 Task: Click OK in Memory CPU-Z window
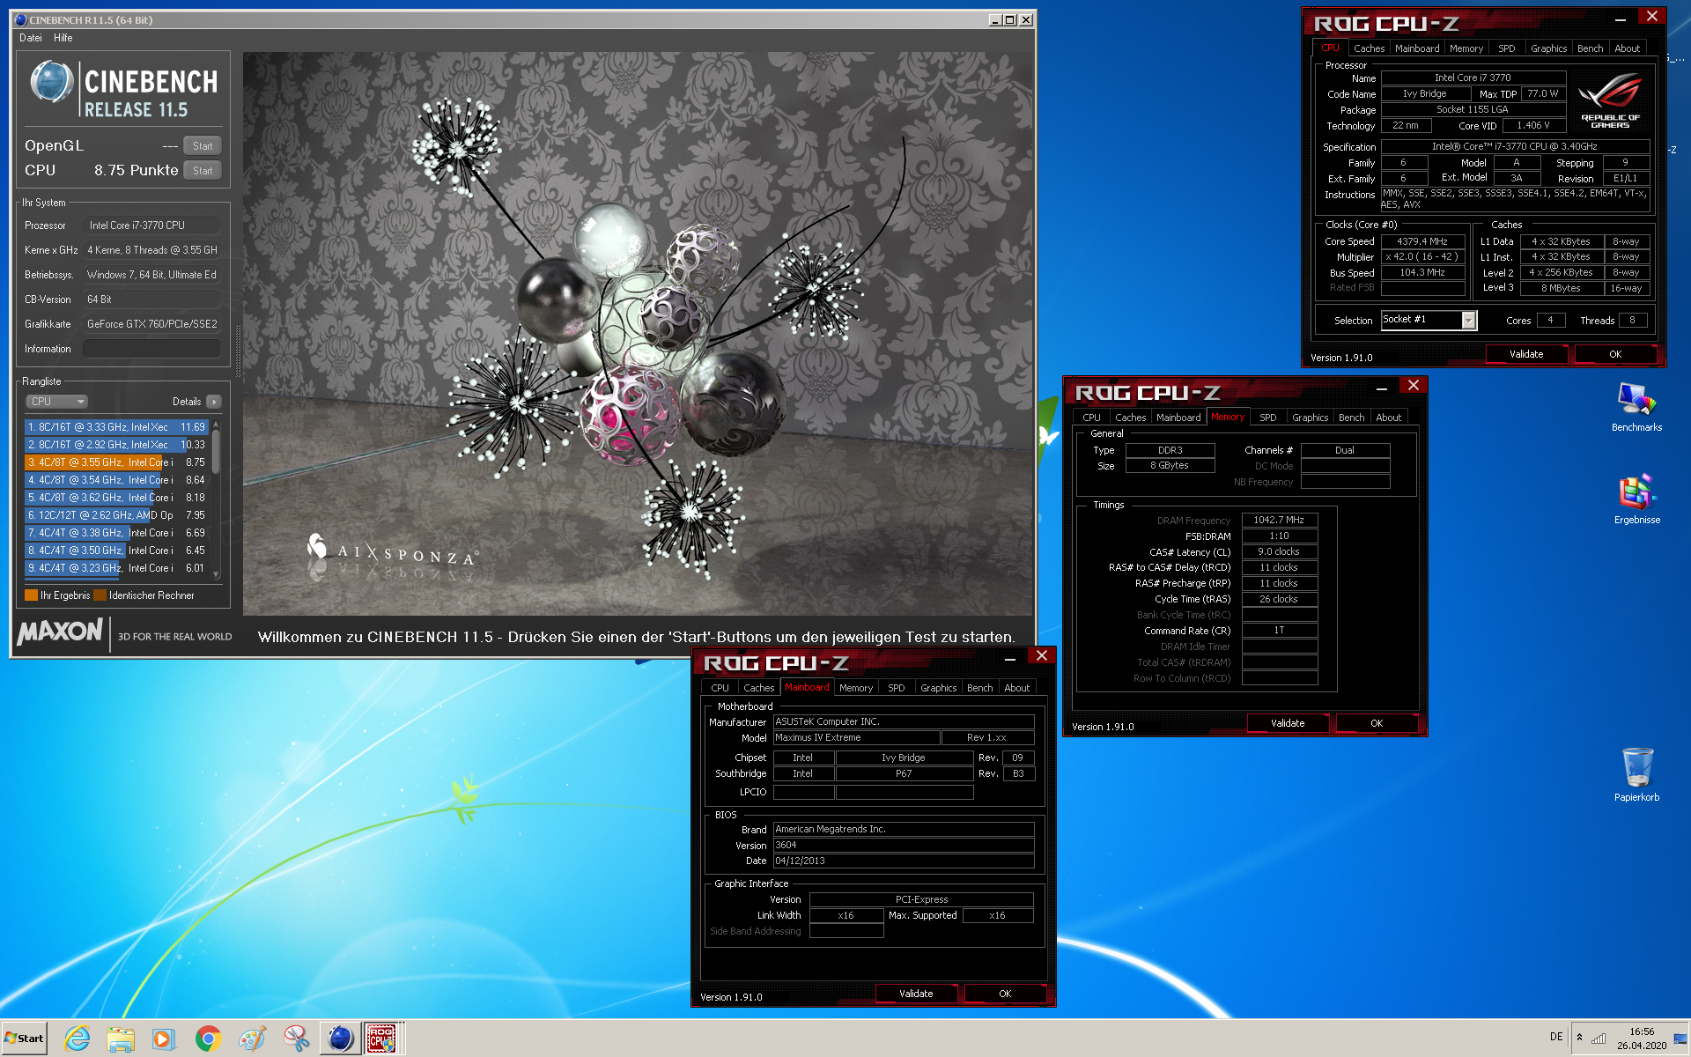1377,723
